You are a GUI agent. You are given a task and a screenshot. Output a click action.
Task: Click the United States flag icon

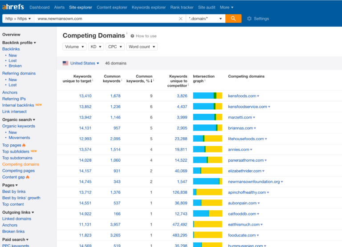click(65, 63)
